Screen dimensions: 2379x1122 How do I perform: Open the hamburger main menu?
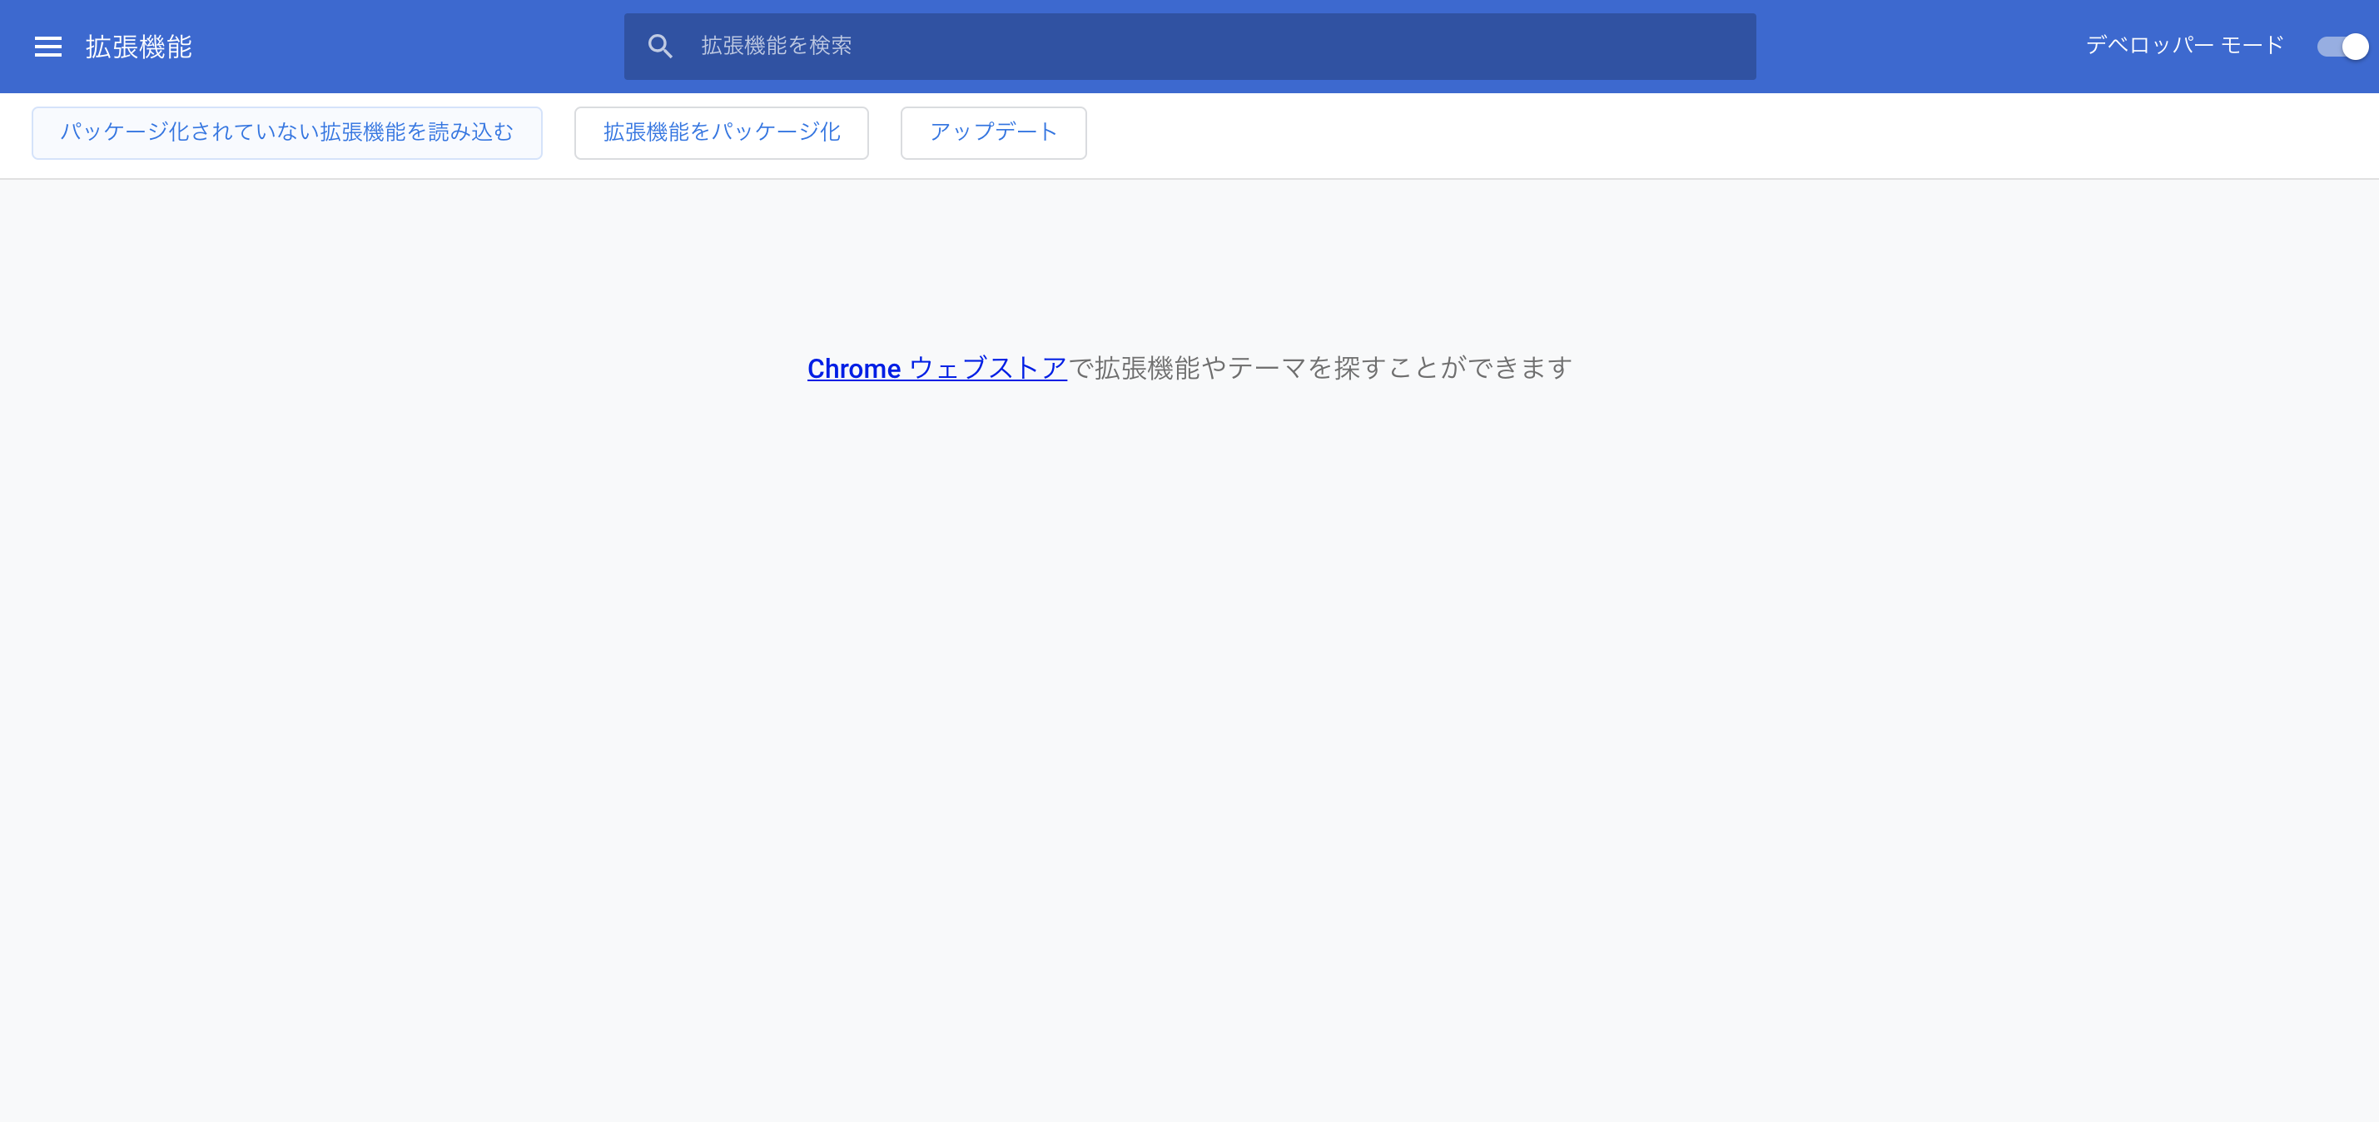click(x=48, y=46)
